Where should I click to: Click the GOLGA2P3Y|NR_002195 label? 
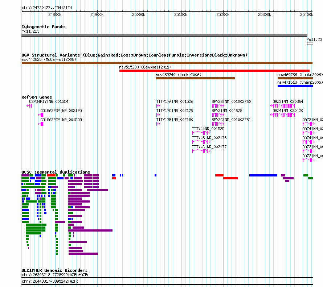coord(61,111)
